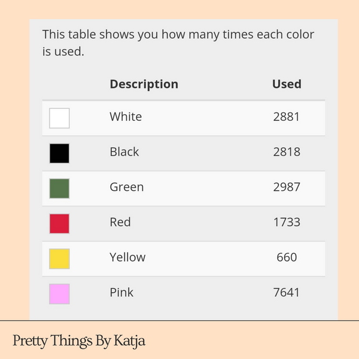Screen dimensions: 359x359
Task: Click the Black color swatch
Action: [x=59, y=153]
